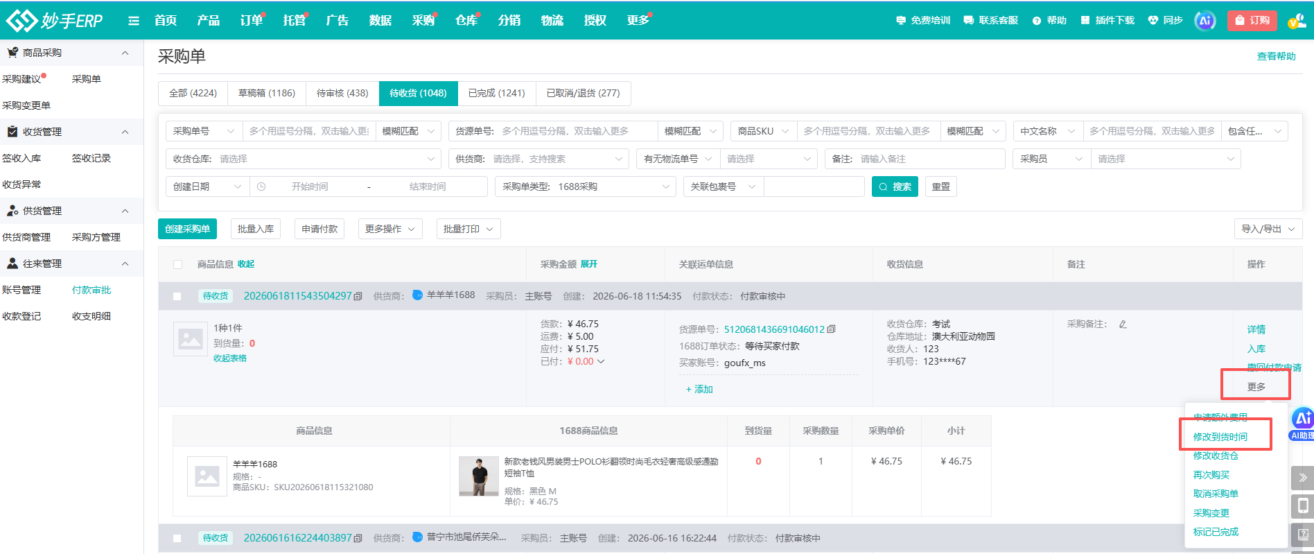Viewport: 1314px width, 554px height.
Task: Expand the right side double-arrow panel
Action: click(1302, 477)
